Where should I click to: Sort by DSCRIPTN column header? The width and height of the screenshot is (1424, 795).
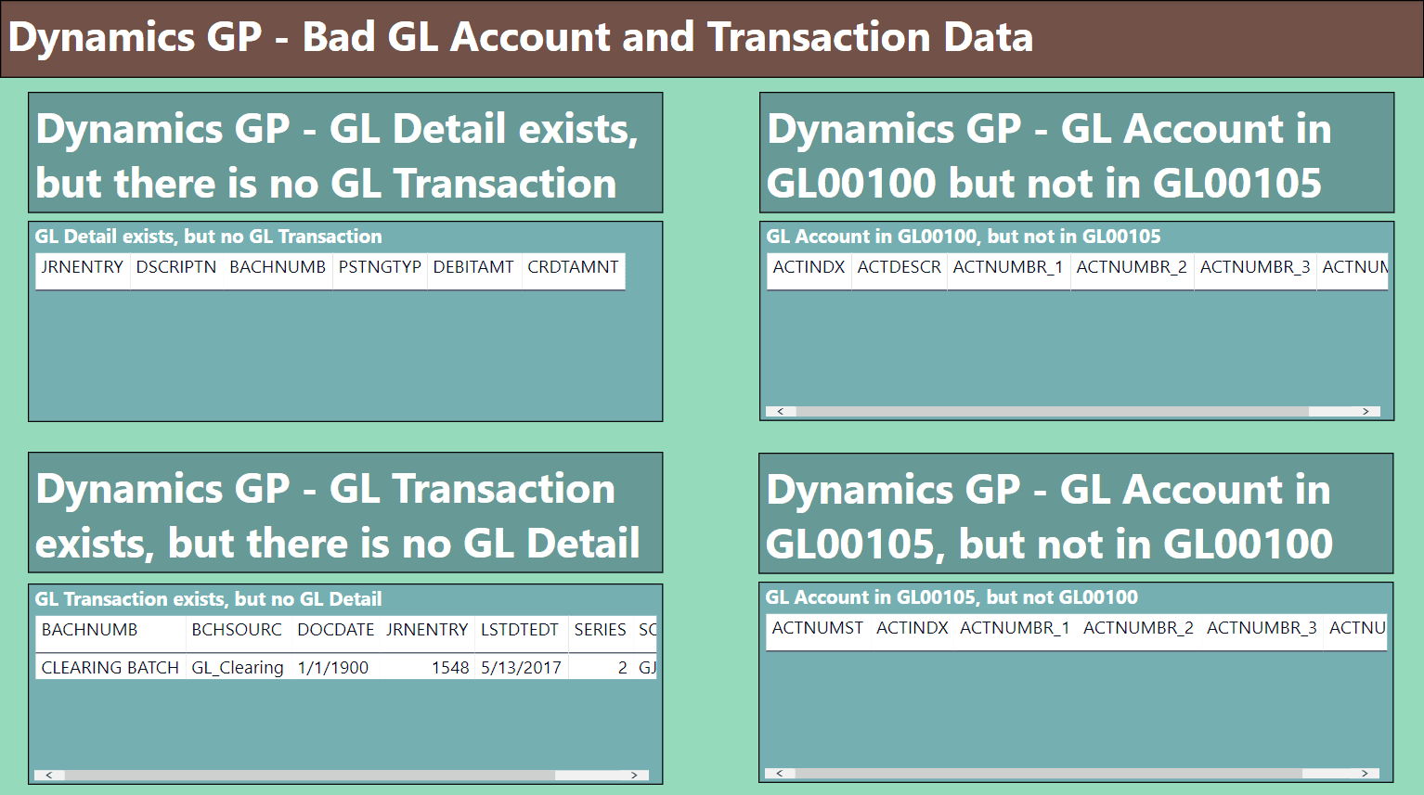176,267
